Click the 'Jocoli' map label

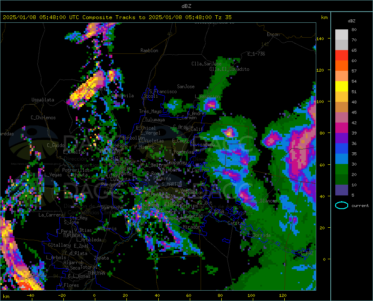(151, 96)
